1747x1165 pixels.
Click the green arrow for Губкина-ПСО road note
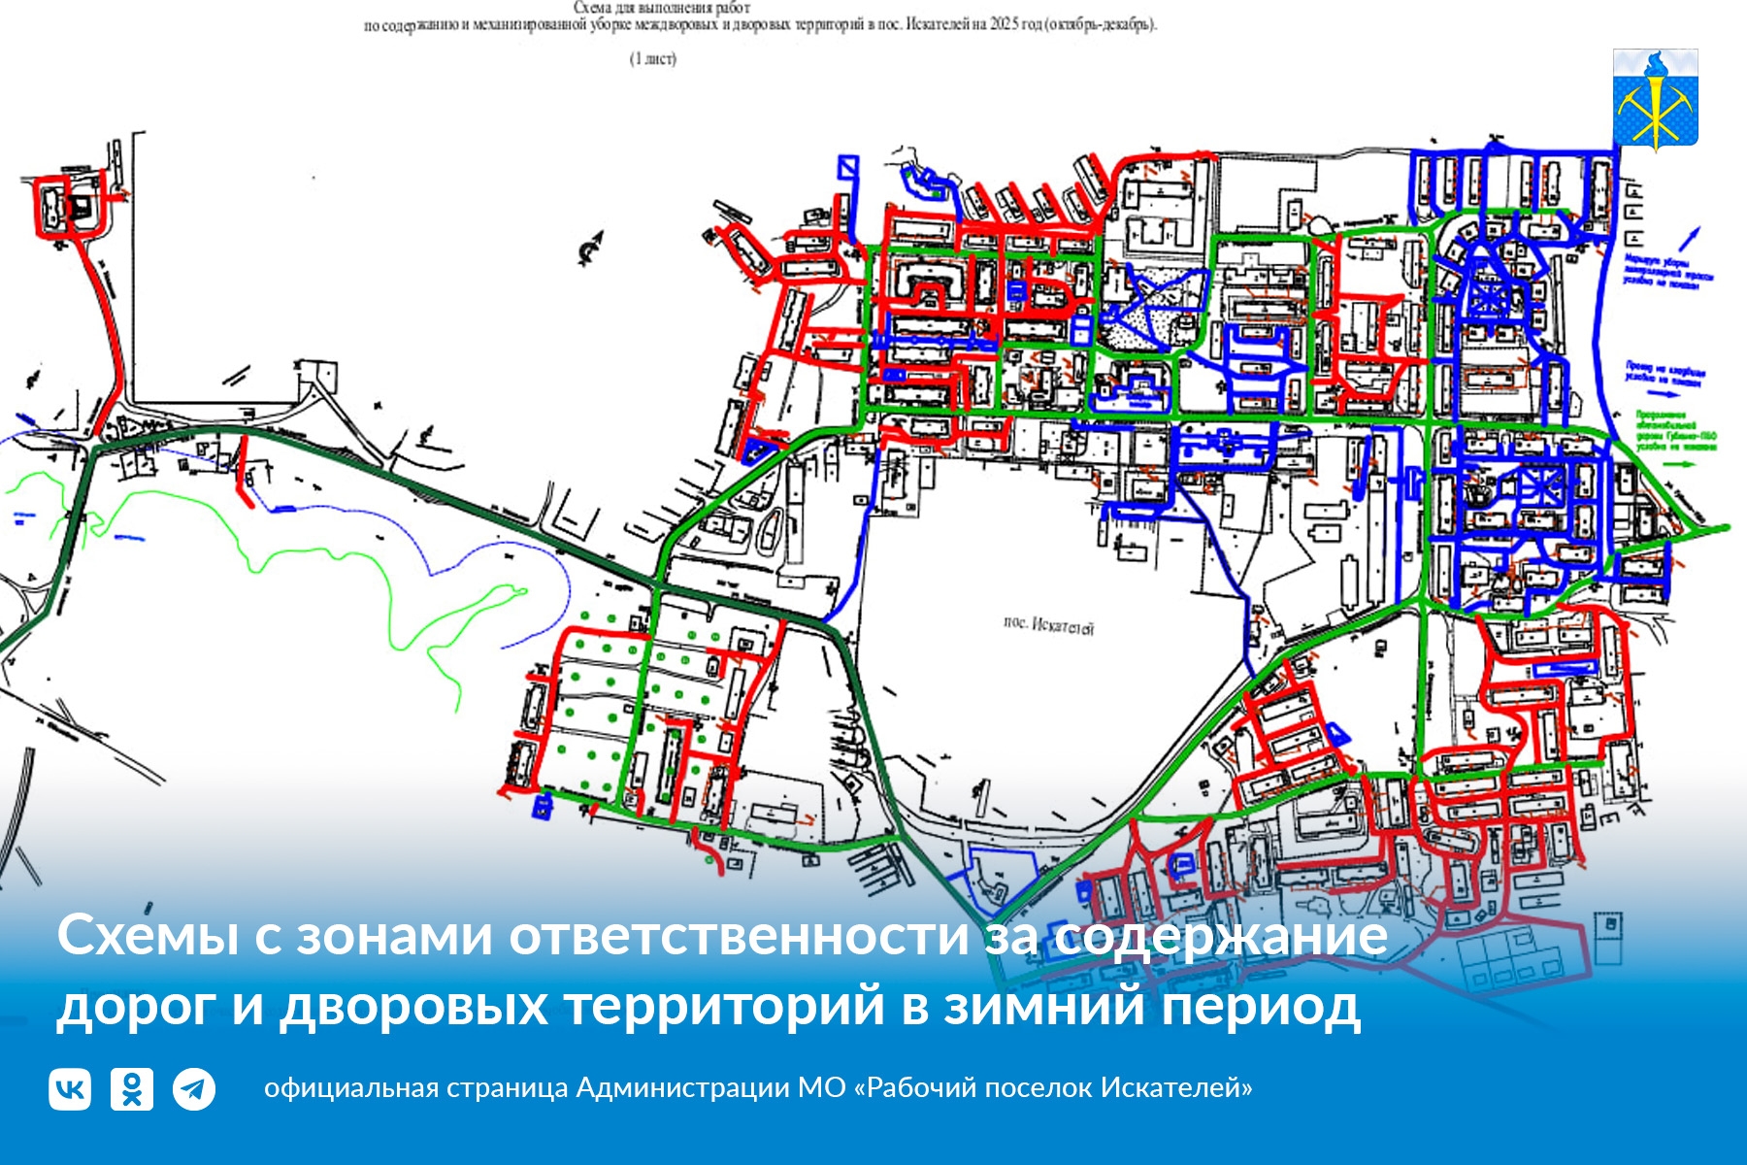(1680, 465)
